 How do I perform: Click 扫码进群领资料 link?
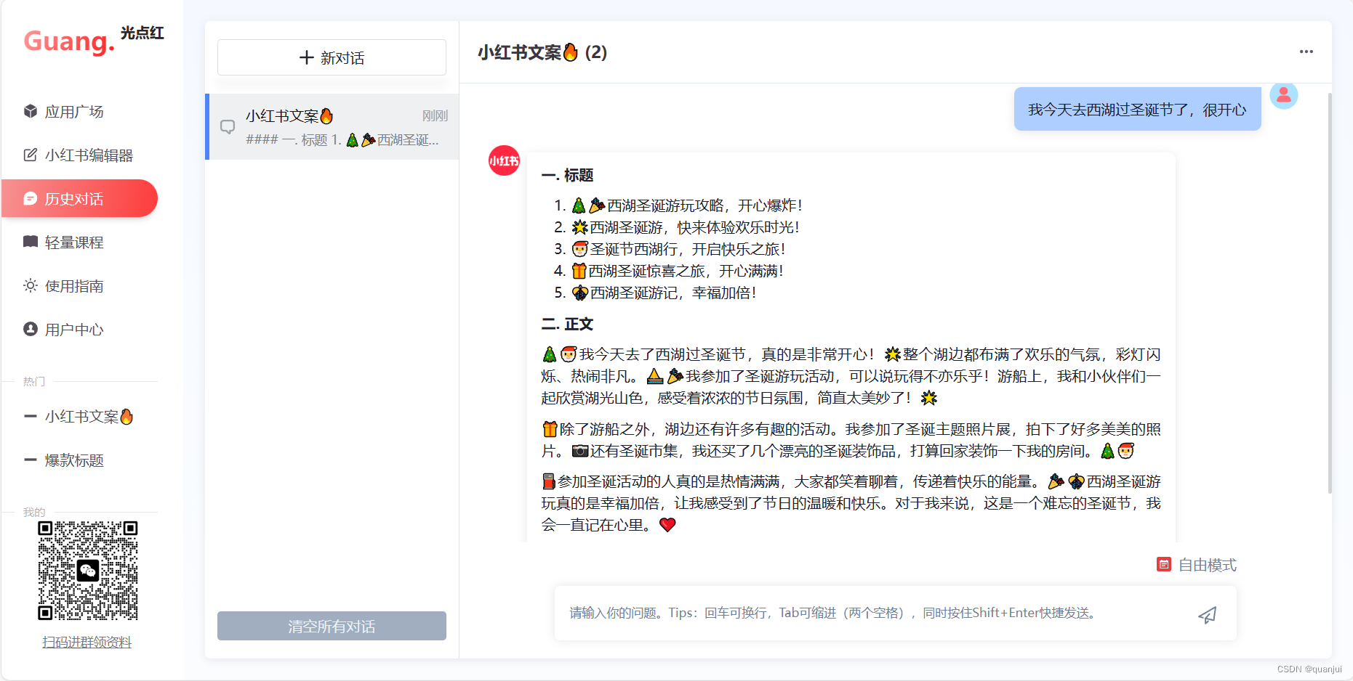click(x=87, y=642)
